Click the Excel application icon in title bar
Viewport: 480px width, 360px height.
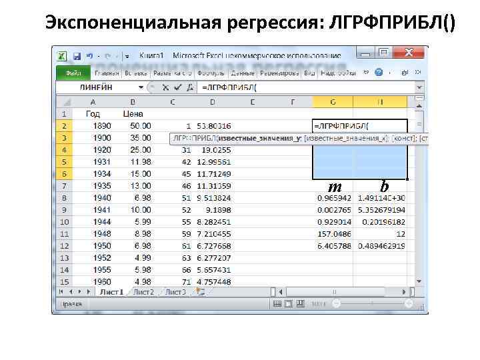[x=62, y=56]
